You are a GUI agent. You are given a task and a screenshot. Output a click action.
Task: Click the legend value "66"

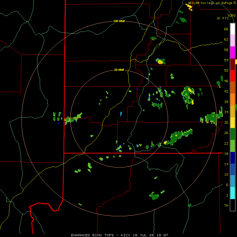226,29
